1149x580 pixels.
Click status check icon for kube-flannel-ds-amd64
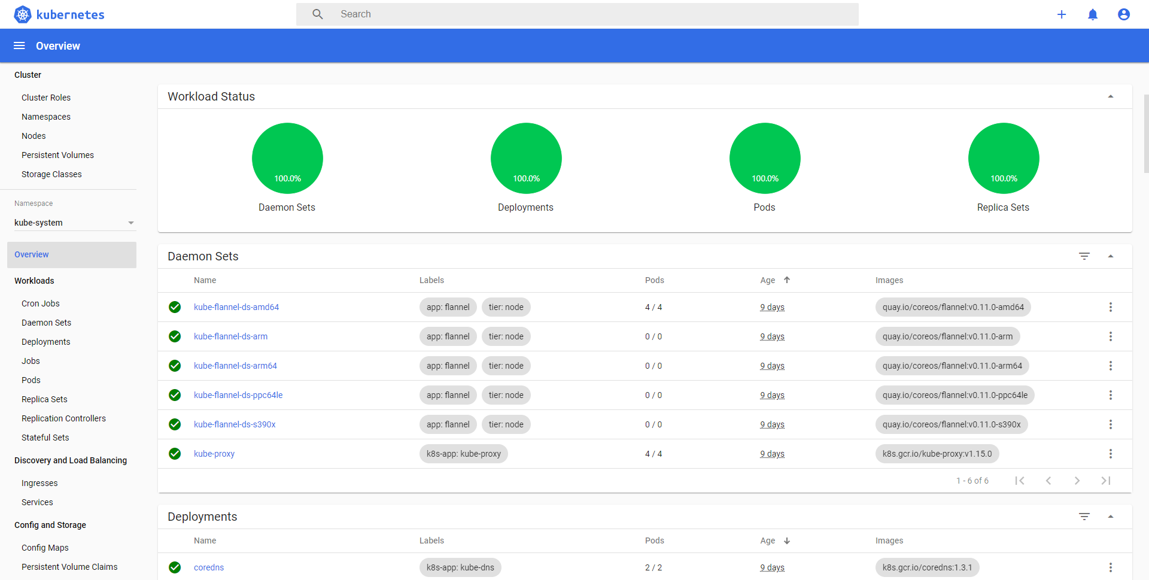[175, 307]
